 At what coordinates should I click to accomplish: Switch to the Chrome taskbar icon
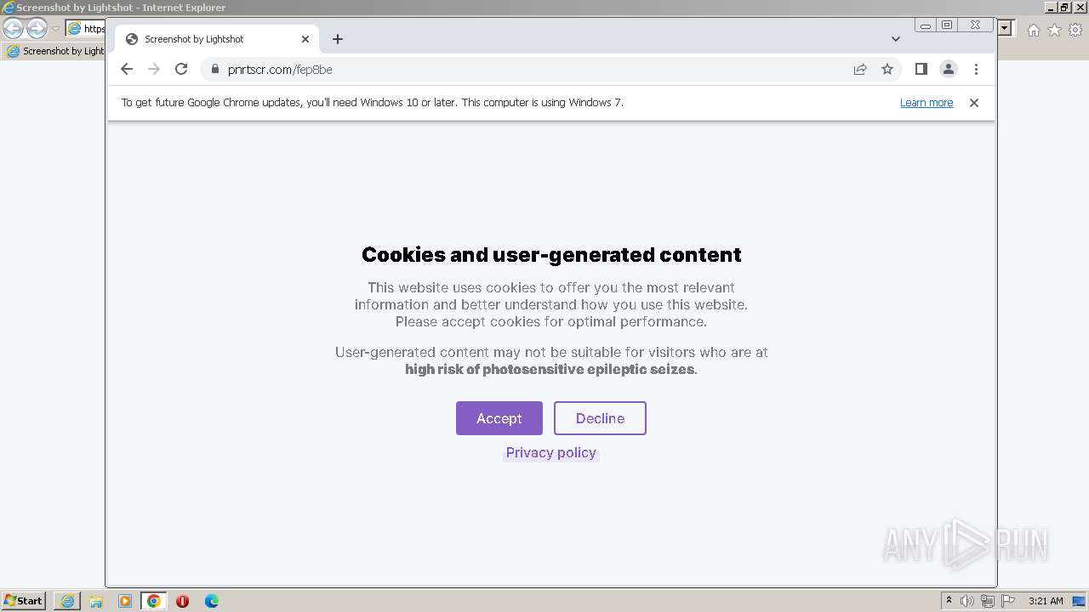pyautogui.click(x=154, y=601)
